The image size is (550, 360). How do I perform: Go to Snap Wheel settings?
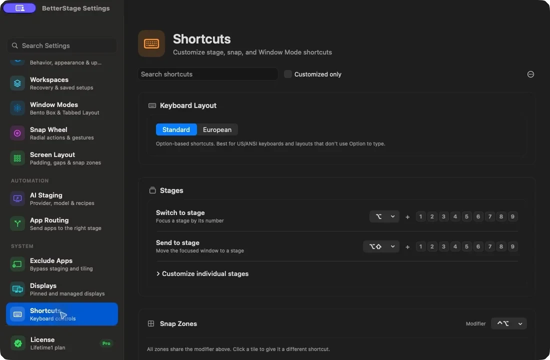point(61,133)
